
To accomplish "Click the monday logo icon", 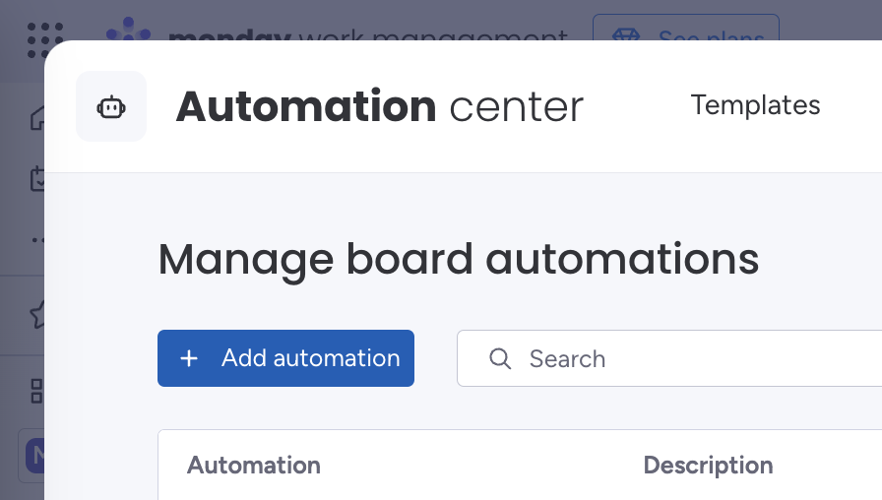I will (130, 30).
